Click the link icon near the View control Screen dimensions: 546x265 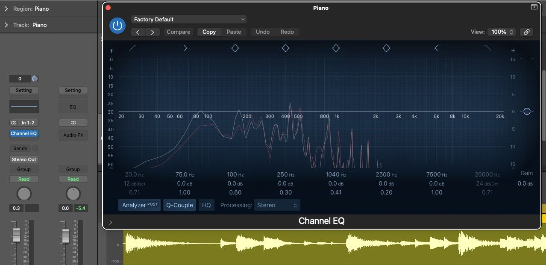coord(526,32)
